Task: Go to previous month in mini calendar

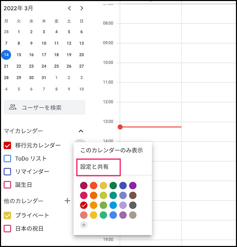Action: (70, 8)
